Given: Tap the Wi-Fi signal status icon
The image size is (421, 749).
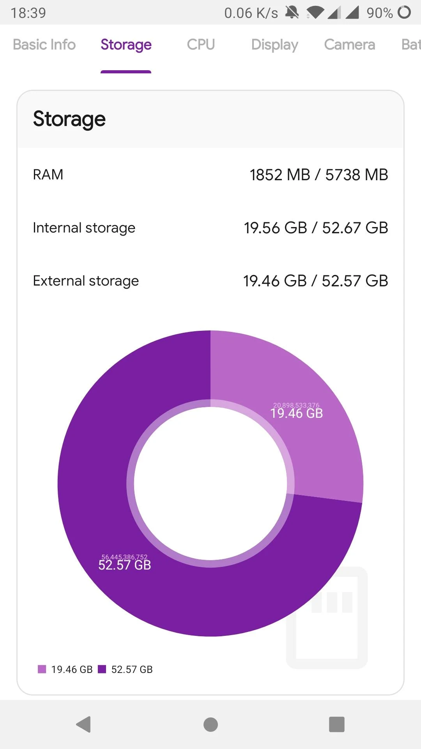Looking at the screenshot, I should coord(315,13).
